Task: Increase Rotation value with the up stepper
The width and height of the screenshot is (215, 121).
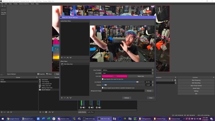Action: pos(153,84)
